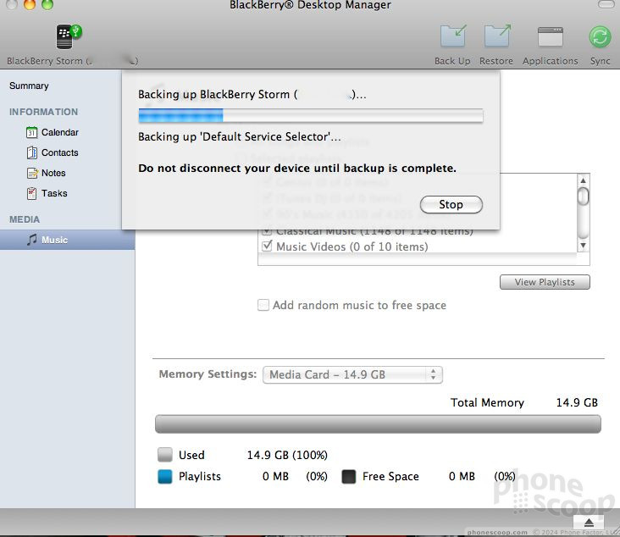The image size is (620, 537).
Task: Click 'Backing up Default Service Selector' status text
Action: tap(239, 137)
